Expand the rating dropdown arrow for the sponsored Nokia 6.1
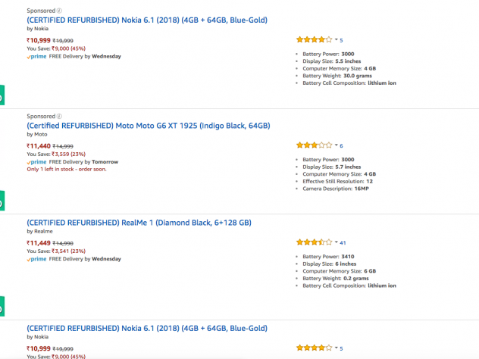The height and width of the screenshot is (359, 479). click(x=336, y=40)
